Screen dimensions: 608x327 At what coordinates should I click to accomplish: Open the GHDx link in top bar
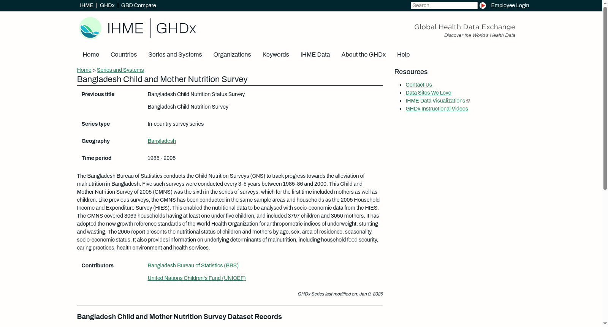pos(107,5)
